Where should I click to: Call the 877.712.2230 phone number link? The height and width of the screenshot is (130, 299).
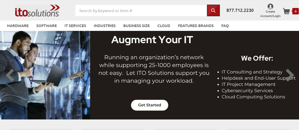tap(240, 11)
